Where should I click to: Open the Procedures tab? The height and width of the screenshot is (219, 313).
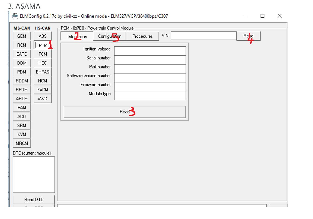click(x=142, y=36)
